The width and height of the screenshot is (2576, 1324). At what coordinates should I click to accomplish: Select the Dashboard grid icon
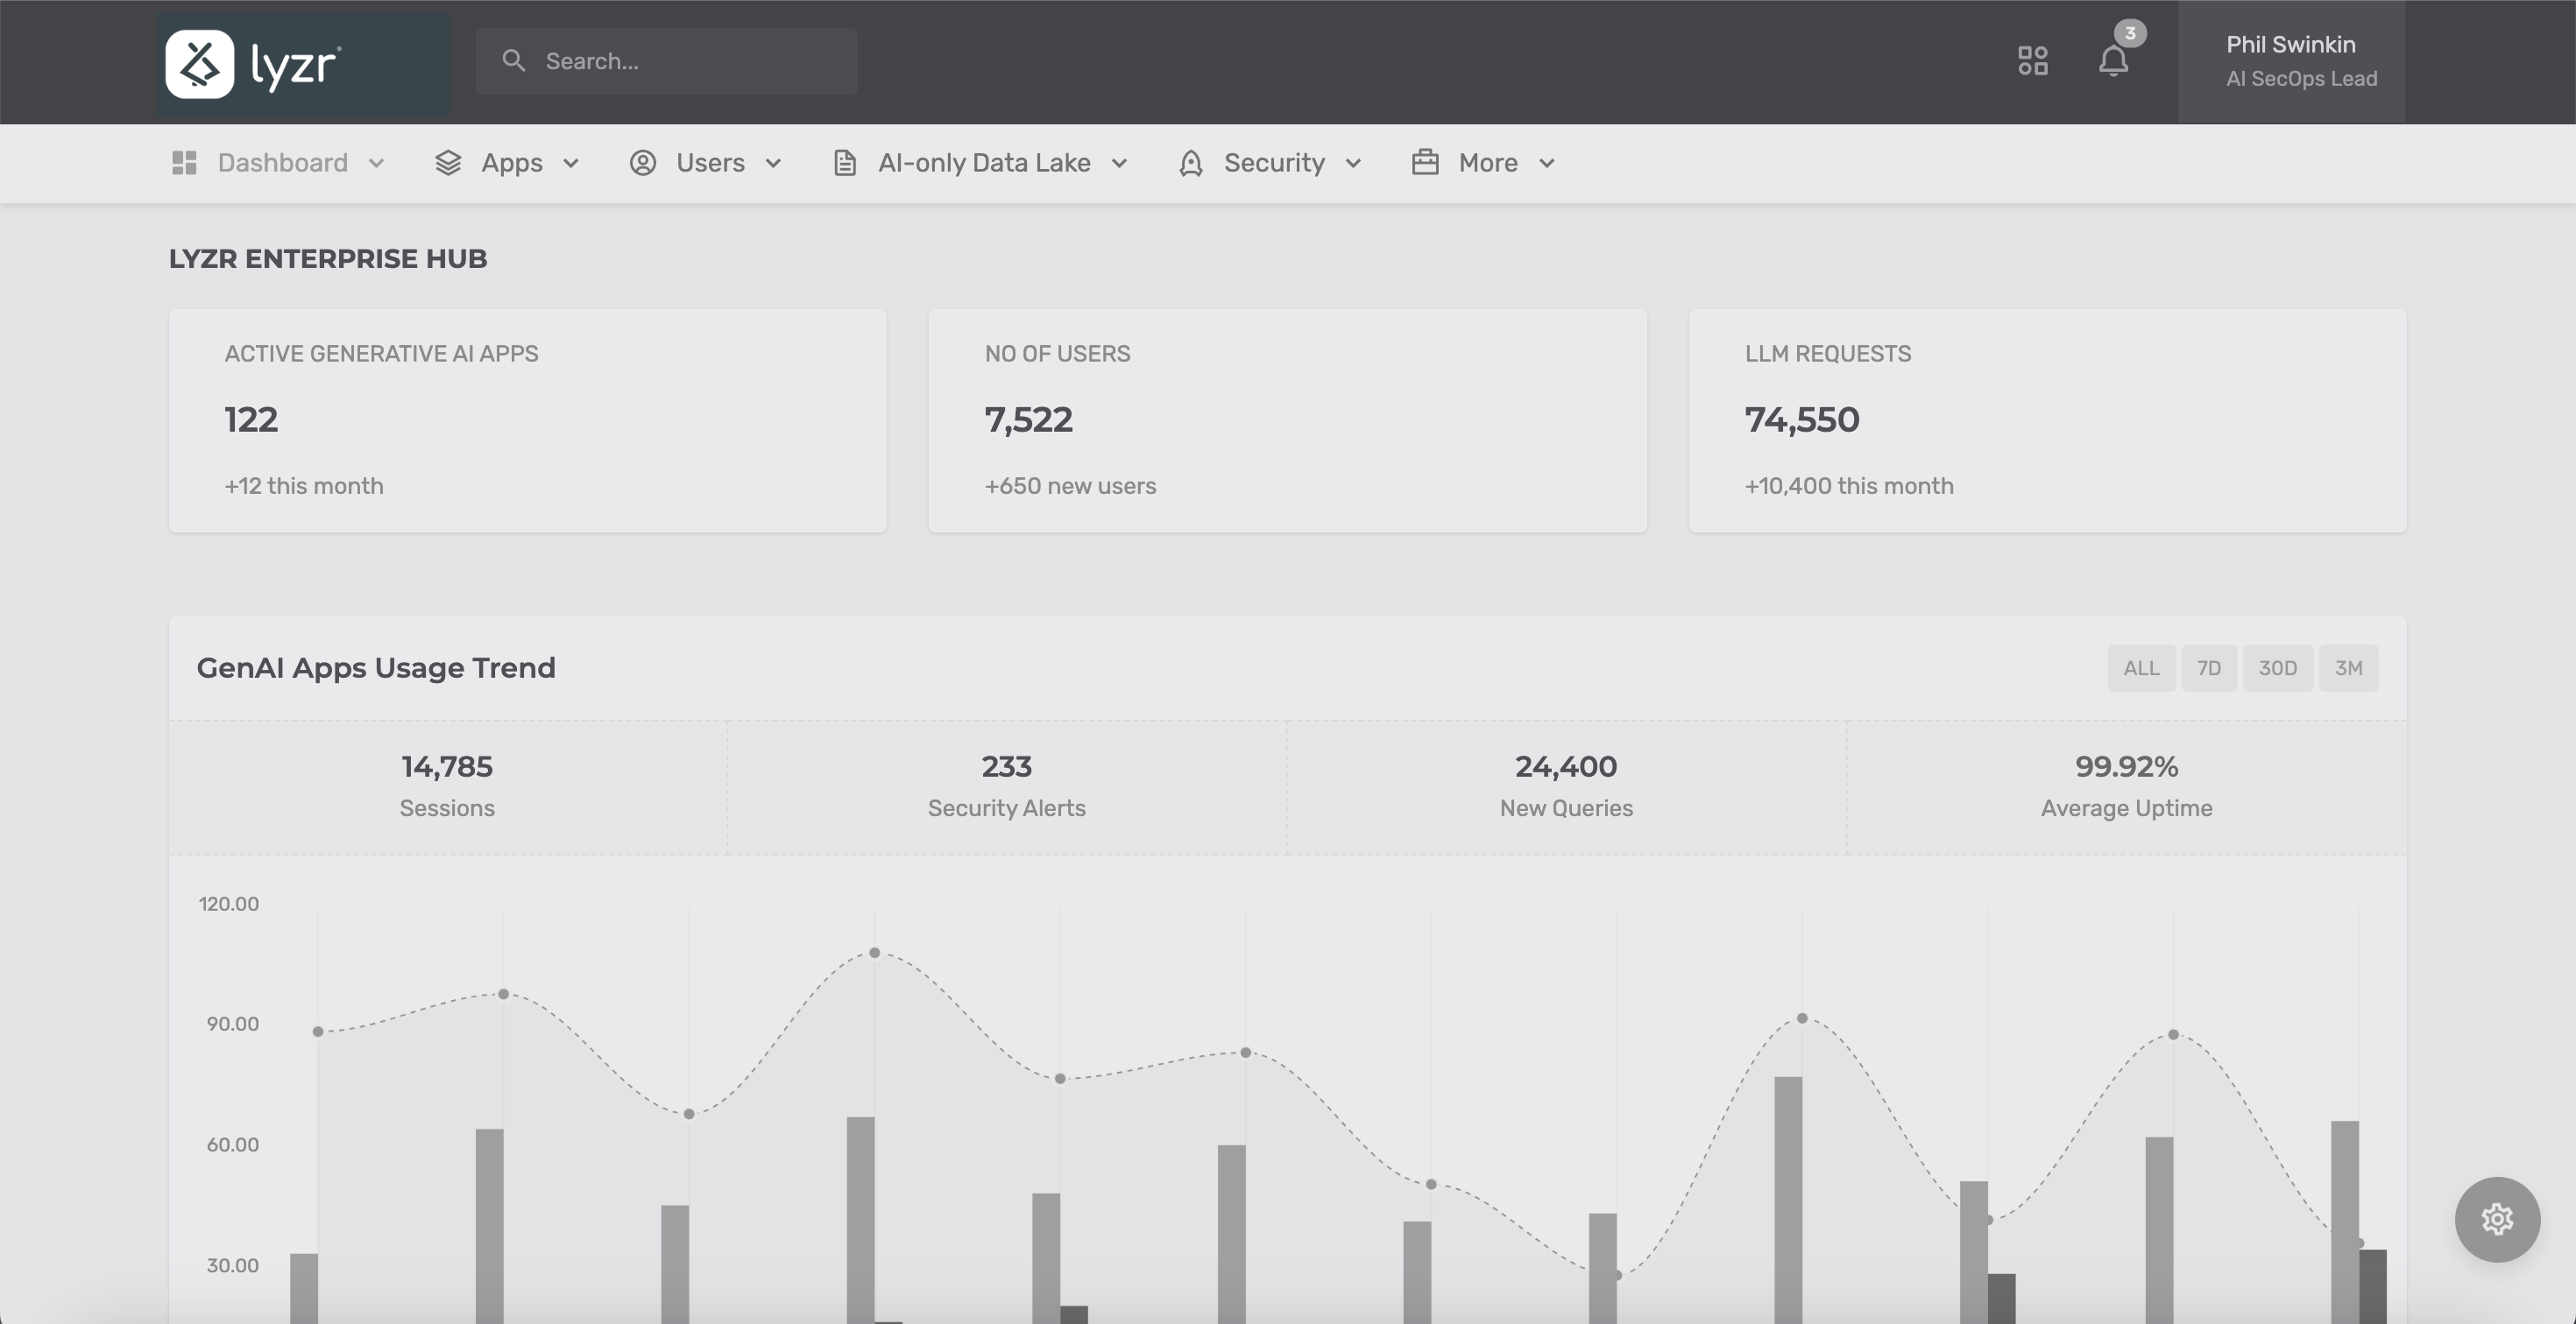184,162
